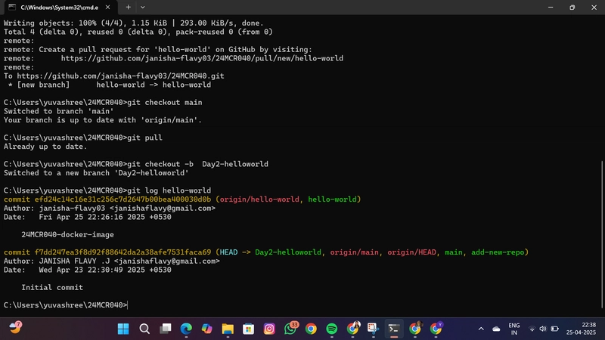The image size is (605, 340).
Task: Open Spotify from the taskbar
Action: coord(332,329)
